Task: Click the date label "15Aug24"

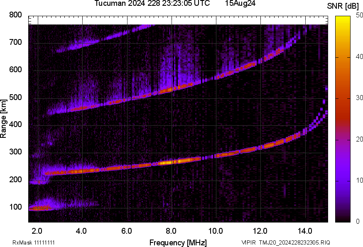Action: pos(240,3)
